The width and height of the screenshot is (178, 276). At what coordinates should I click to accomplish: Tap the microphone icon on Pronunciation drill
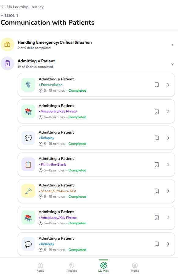(x=28, y=85)
